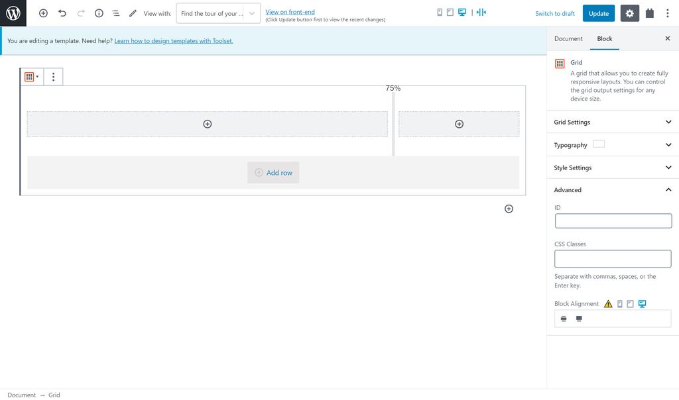The width and height of the screenshot is (679, 400).
Task: Undo the last change
Action: [x=62, y=13]
